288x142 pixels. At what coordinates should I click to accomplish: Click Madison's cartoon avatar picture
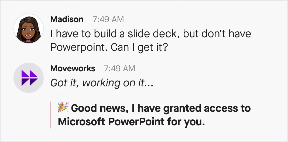28,29
